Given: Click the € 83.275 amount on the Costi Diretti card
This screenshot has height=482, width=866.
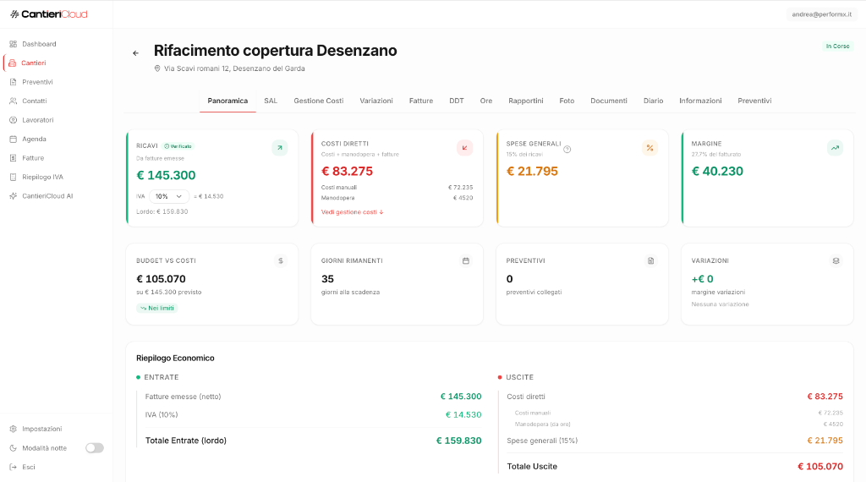Looking at the screenshot, I should tap(347, 171).
